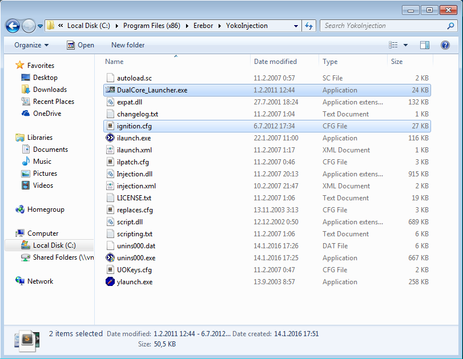Select the autoload.sc file icon
Image resolution: width=463 pixels, height=359 pixels.
pos(110,78)
